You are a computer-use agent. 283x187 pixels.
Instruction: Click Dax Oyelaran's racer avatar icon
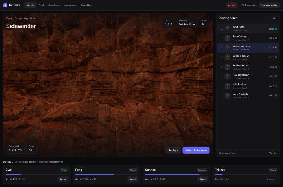click(228, 76)
